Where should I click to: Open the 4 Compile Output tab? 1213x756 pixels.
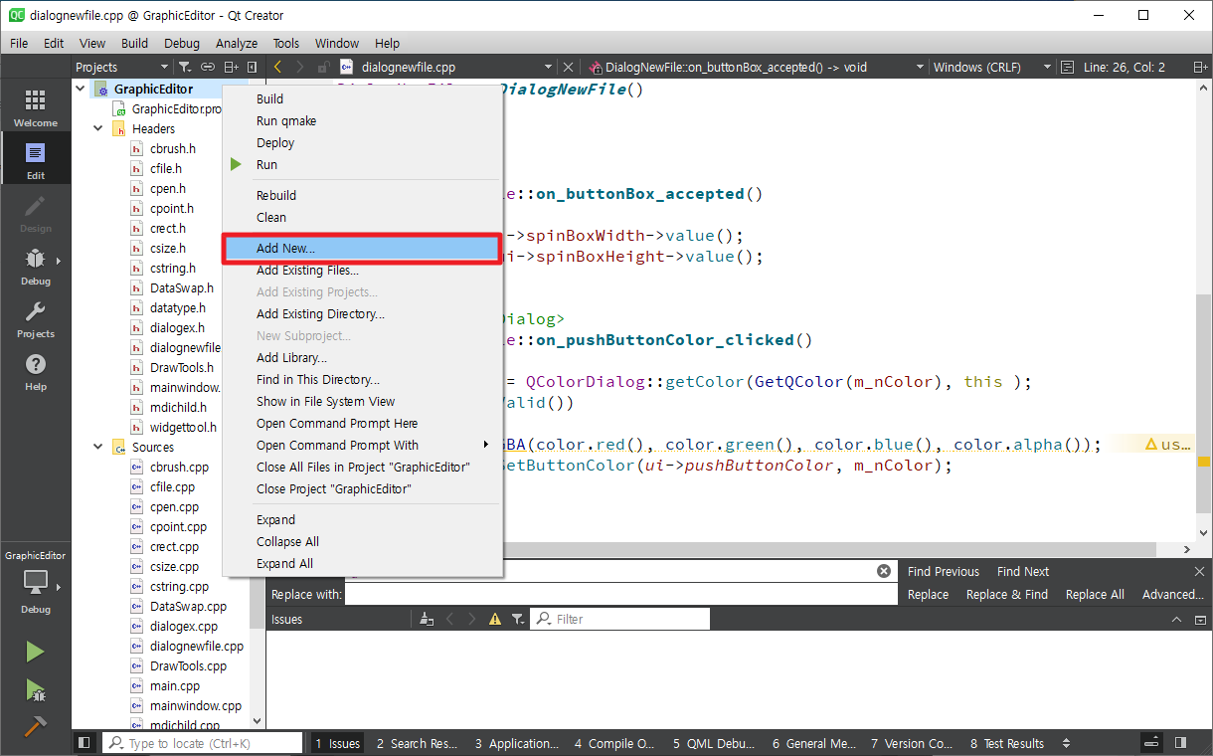pos(614,743)
